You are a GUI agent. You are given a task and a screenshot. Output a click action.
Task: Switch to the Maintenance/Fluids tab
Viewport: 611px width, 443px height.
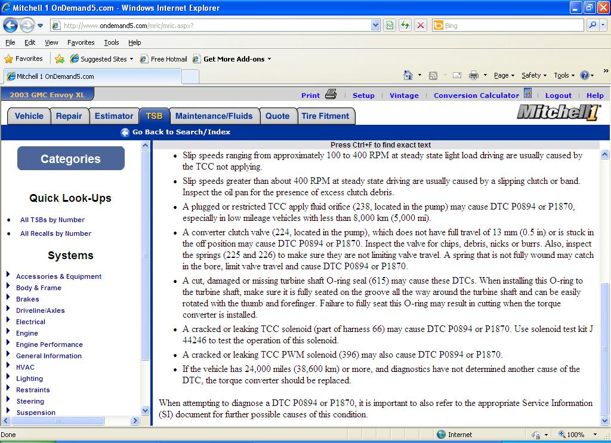[x=214, y=116]
